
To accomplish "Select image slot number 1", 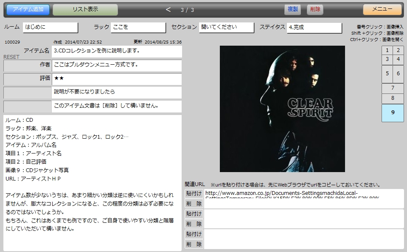I will (387, 50).
